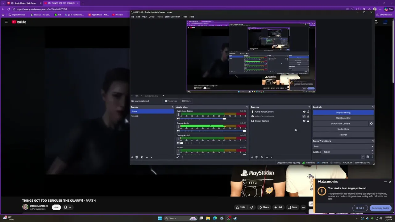Open Desktop Audio channel options menu
Image resolution: width=395 pixels, height=222 pixels.
178,127
